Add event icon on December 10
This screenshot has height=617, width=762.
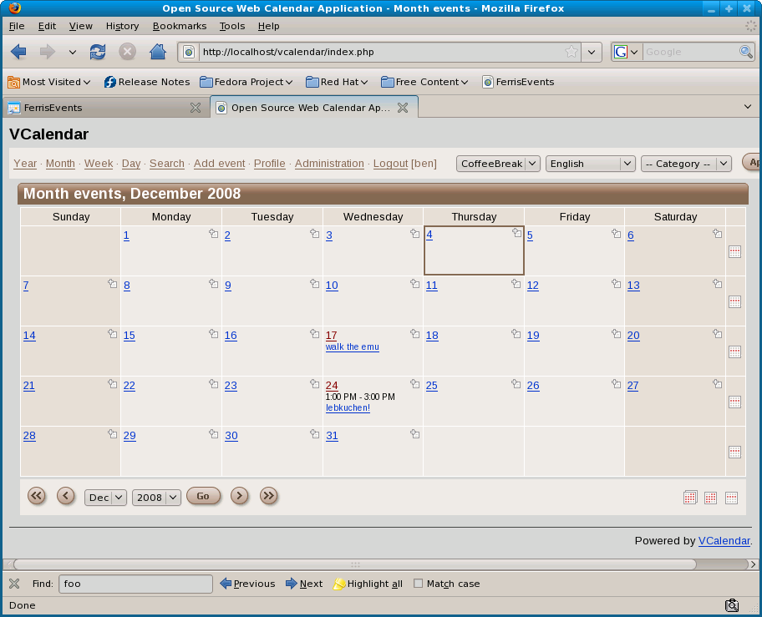point(414,284)
